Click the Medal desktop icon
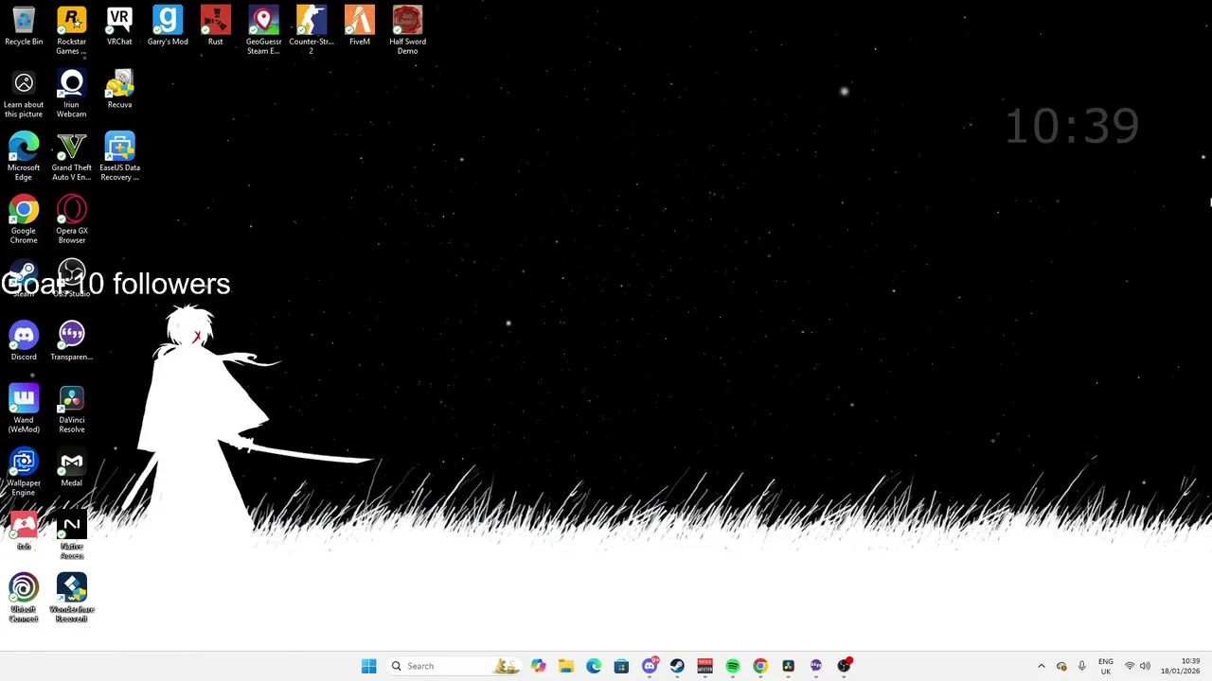The width and height of the screenshot is (1212, 681). point(72,467)
